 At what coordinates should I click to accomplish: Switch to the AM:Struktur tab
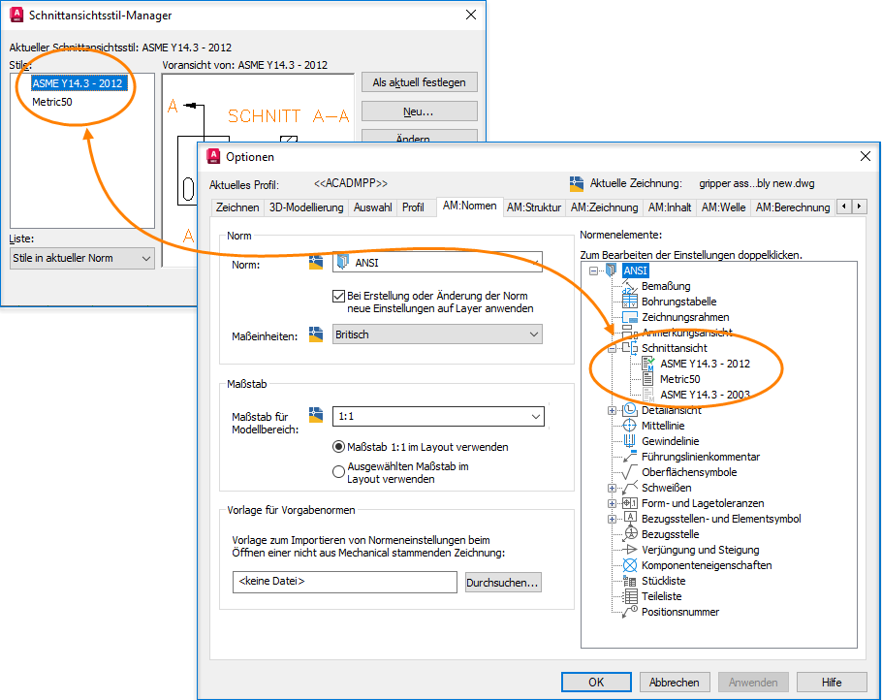534,207
